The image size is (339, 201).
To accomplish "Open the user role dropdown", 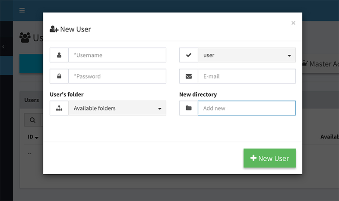I will click(x=247, y=55).
